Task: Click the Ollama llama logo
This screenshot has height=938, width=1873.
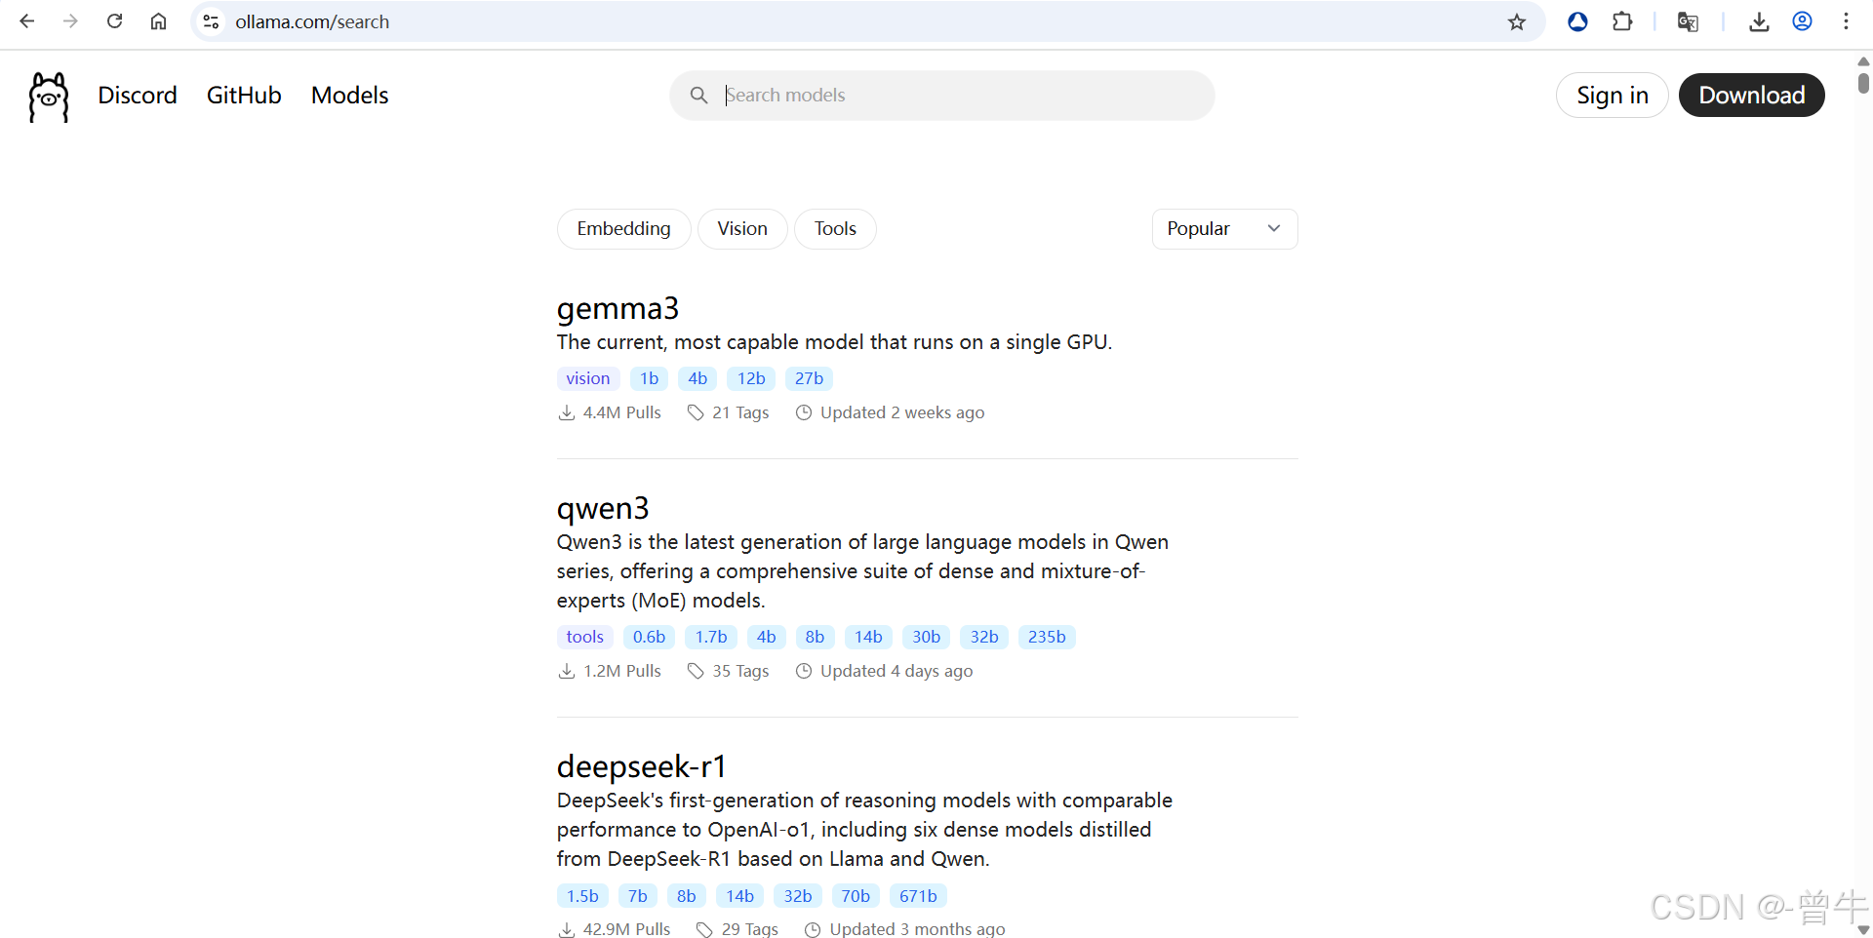Action: coord(49,97)
